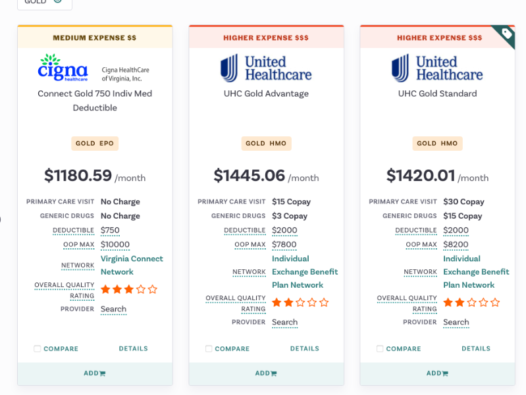The width and height of the screenshot is (526, 395).
Task: Click the star rating on Cigna plan
Action: (x=129, y=289)
